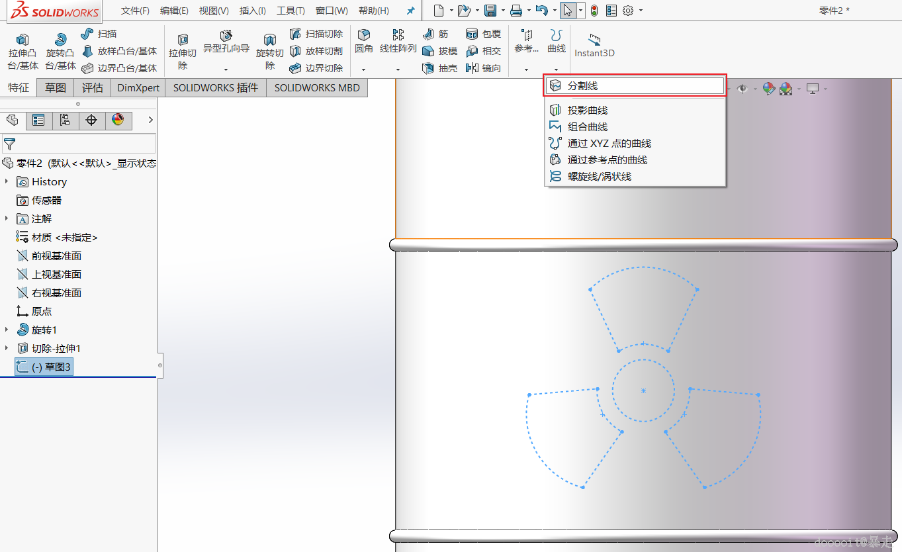This screenshot has width=902, height=552.
Task: Click the 圆角 fillet tool icon
Action: pos(364,34)
